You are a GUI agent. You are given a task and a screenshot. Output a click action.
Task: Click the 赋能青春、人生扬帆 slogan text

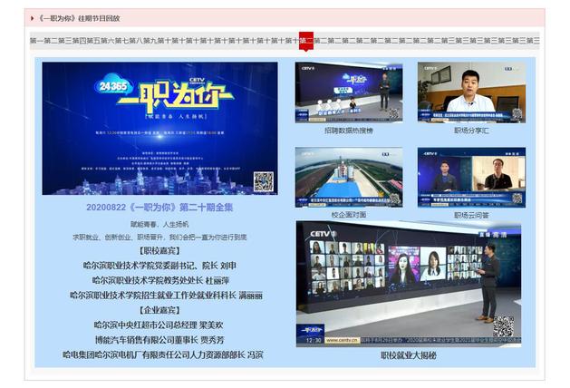tap(159, 224)
